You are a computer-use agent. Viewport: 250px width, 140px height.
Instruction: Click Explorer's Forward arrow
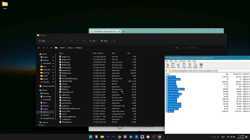click(43, 48)
